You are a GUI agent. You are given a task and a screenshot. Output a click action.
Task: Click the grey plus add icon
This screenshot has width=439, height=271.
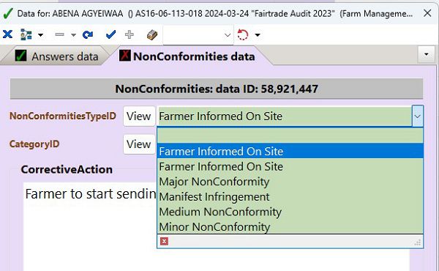pos(129,34)
